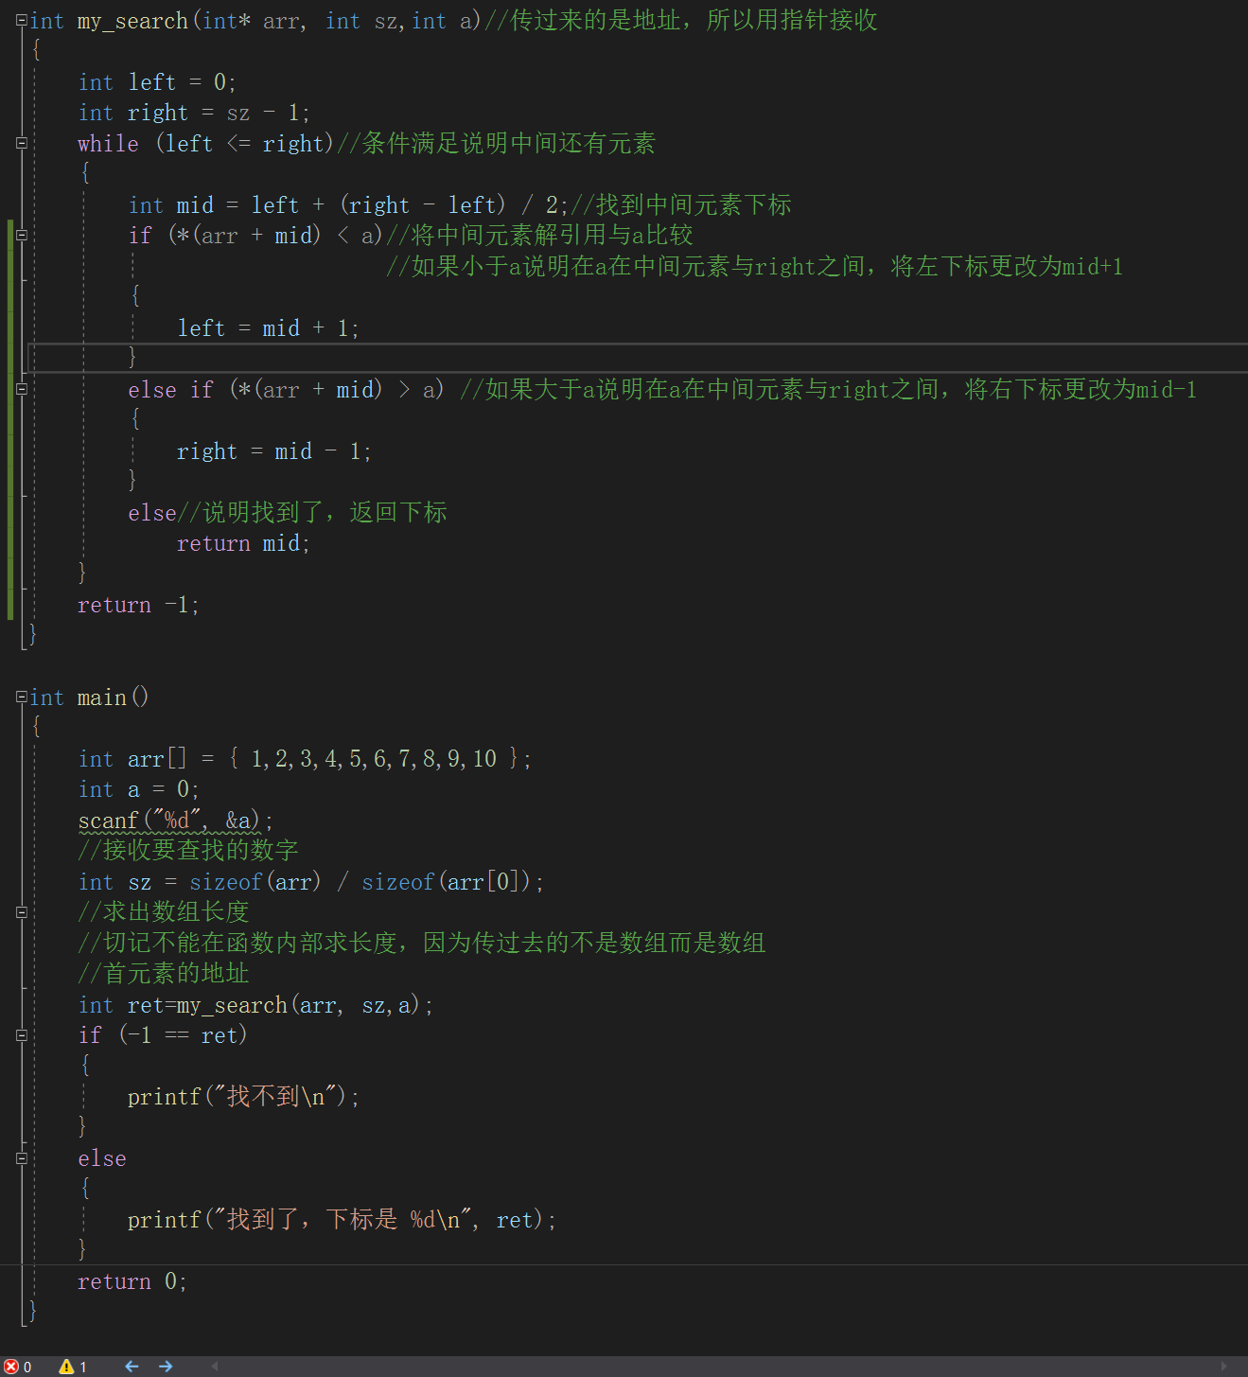Image resolution: width=1248 pixels, height=1377 pixels.
Task: Click the 'int ret=my_search(arr, sz,a);' line
Action: [255, 1005]
